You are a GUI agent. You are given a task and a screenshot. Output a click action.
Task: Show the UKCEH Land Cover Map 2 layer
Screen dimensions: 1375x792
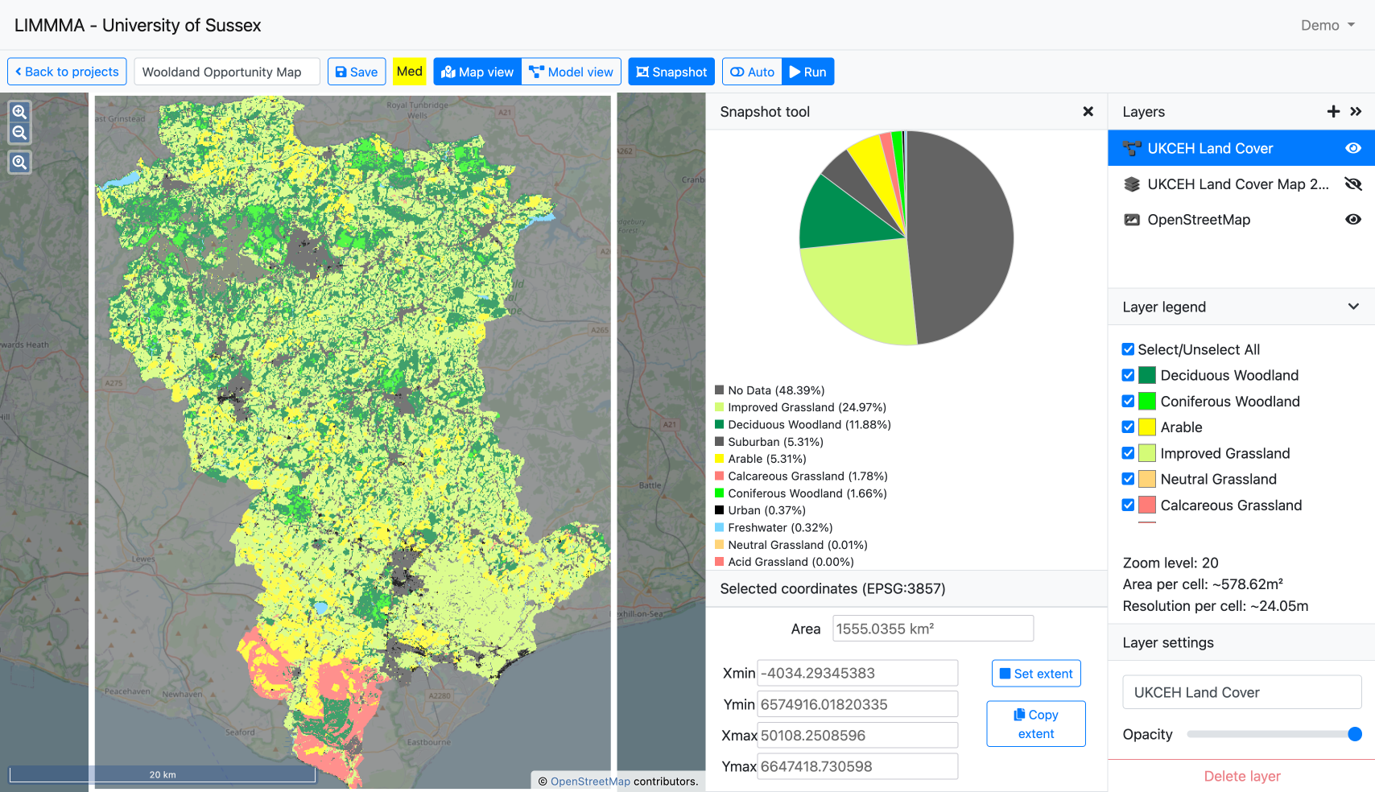pyautogui.click(x=1353, y=184)
